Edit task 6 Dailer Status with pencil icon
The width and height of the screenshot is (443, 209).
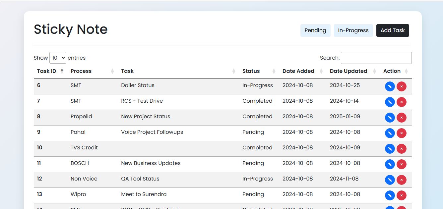[390, 86]
